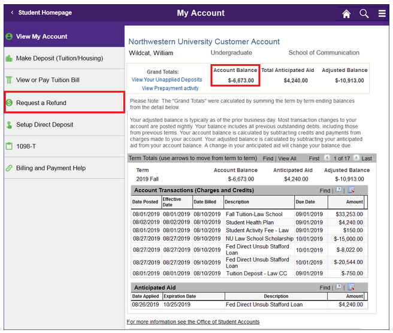Screen dimensions: 393x333
Task: Open Office of Student Accounts information link
Action: coord(193,322)
